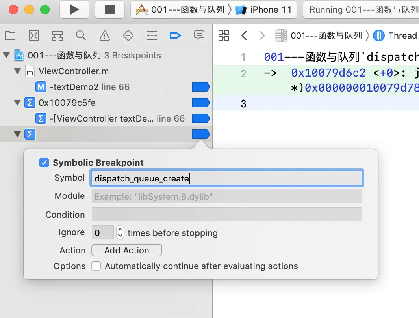Collapse the unnamed symbolic breakpoint row

[x=17, y=134]
